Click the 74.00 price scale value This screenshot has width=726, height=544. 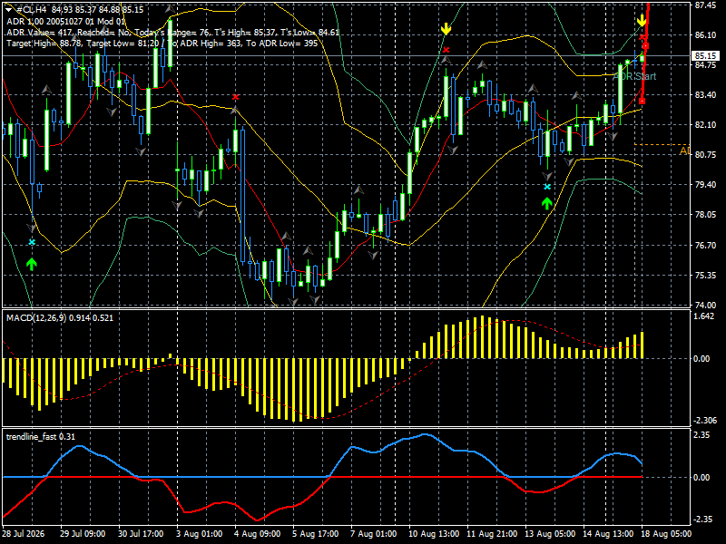[705, 305]
